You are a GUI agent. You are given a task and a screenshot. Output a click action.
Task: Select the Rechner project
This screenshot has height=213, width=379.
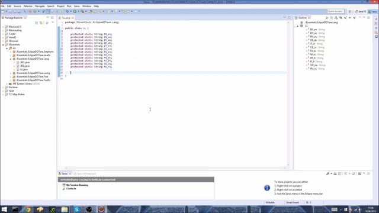13,87
